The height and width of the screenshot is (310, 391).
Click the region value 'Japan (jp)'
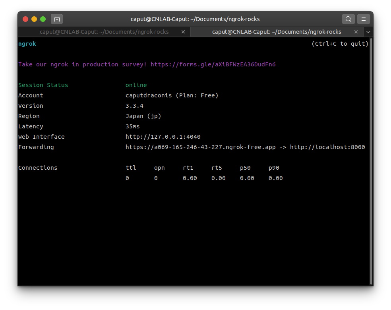(143, 116)
